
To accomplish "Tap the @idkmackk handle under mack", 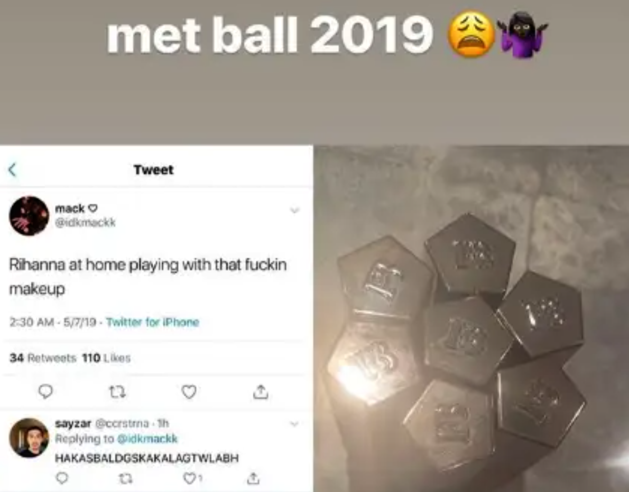I will [x=85, y=222].
